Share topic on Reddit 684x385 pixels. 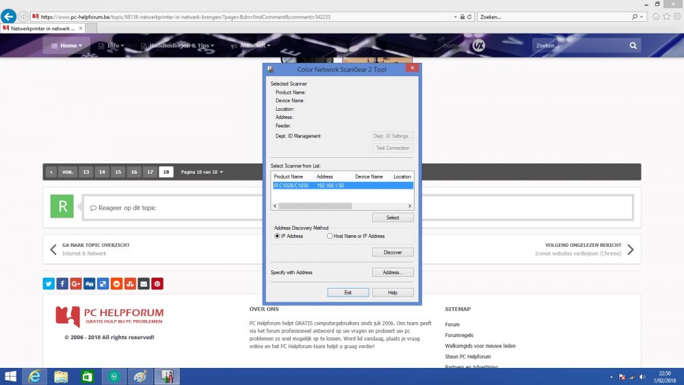click(116, 284)
